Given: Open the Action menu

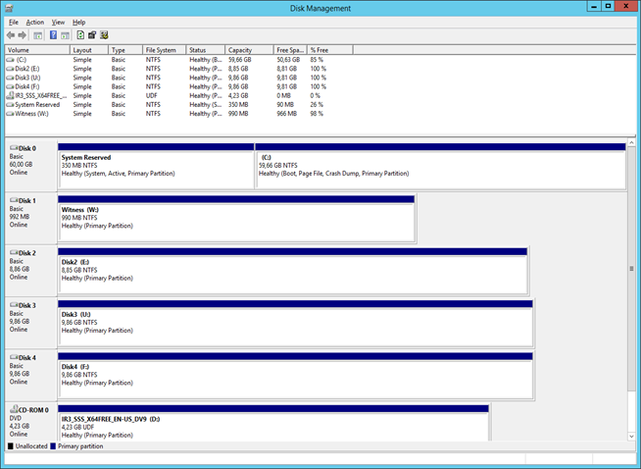Looking at the screenshot, I should (x=34, y=23).
